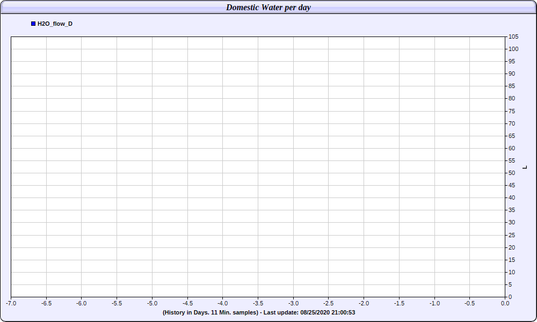Click the -4.0 x-axis label
Screen dimensions: 537x322
223,303
